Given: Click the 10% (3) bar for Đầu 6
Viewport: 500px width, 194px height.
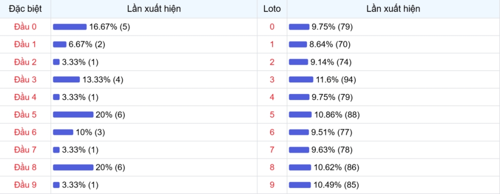Looking at the screenshot, I should [x=63, y=132].
